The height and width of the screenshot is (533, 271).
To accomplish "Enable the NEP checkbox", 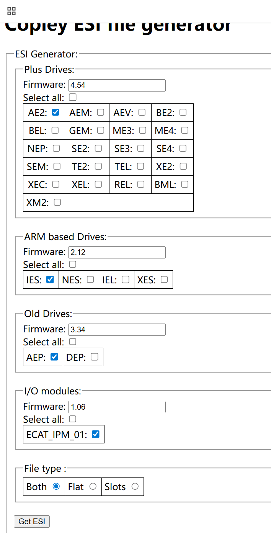I will (x=56, y=148).
